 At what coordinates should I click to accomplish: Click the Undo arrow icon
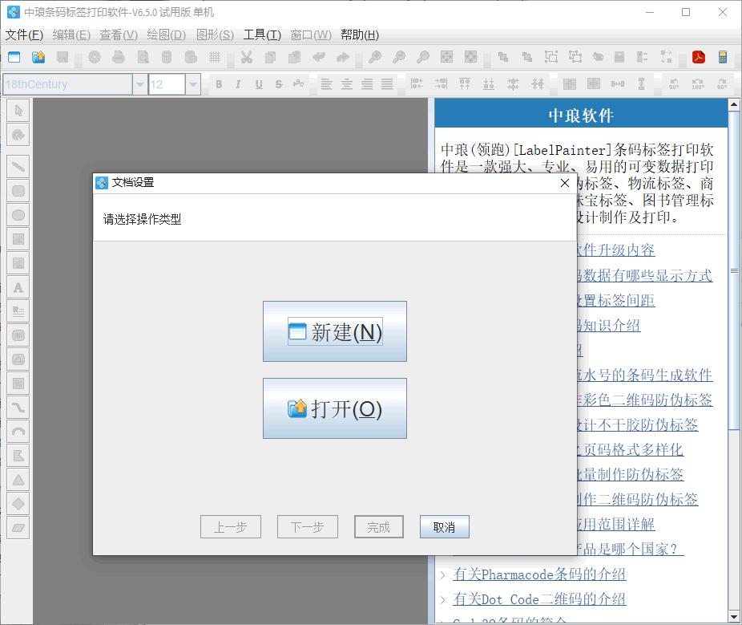[318, 57]
